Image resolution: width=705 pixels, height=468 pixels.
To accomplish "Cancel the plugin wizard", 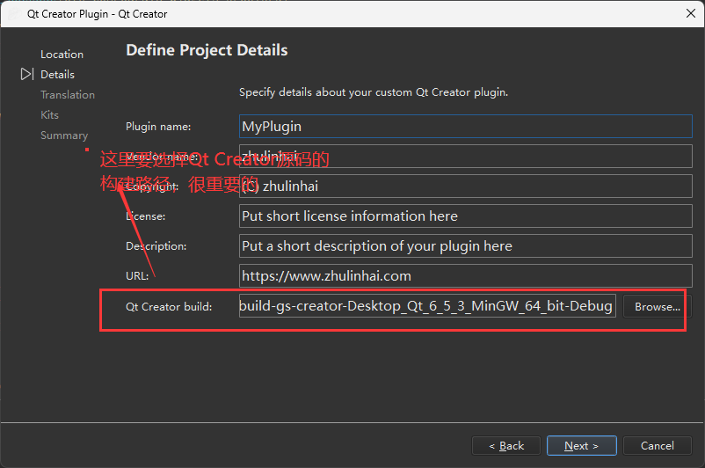I will pyautogui.click(x=657, y=445).
